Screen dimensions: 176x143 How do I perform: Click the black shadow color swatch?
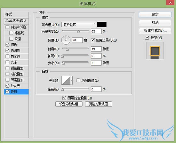[x=102, y=25]
